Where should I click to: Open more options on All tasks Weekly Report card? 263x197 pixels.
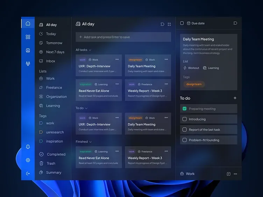[x=166, y=84]
